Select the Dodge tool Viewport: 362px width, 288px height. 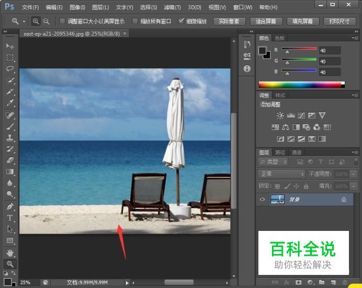click(10, 194)
